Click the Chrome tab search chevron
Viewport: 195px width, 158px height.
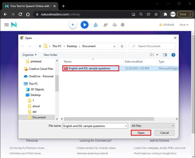coord(157,4)
